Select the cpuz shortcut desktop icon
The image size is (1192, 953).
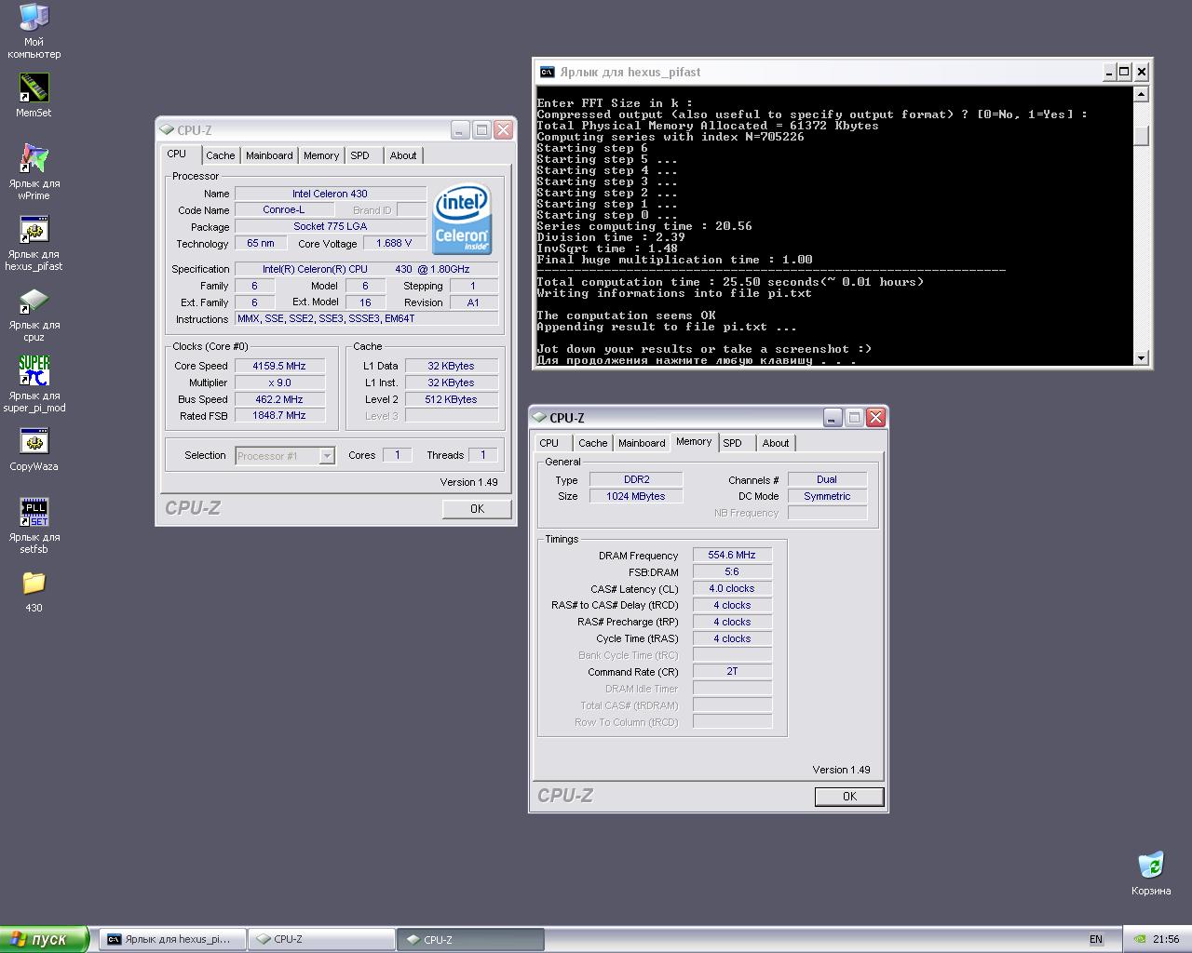(x=34, y=300)
